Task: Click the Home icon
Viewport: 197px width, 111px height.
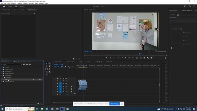Action: [x=4, y=6]
